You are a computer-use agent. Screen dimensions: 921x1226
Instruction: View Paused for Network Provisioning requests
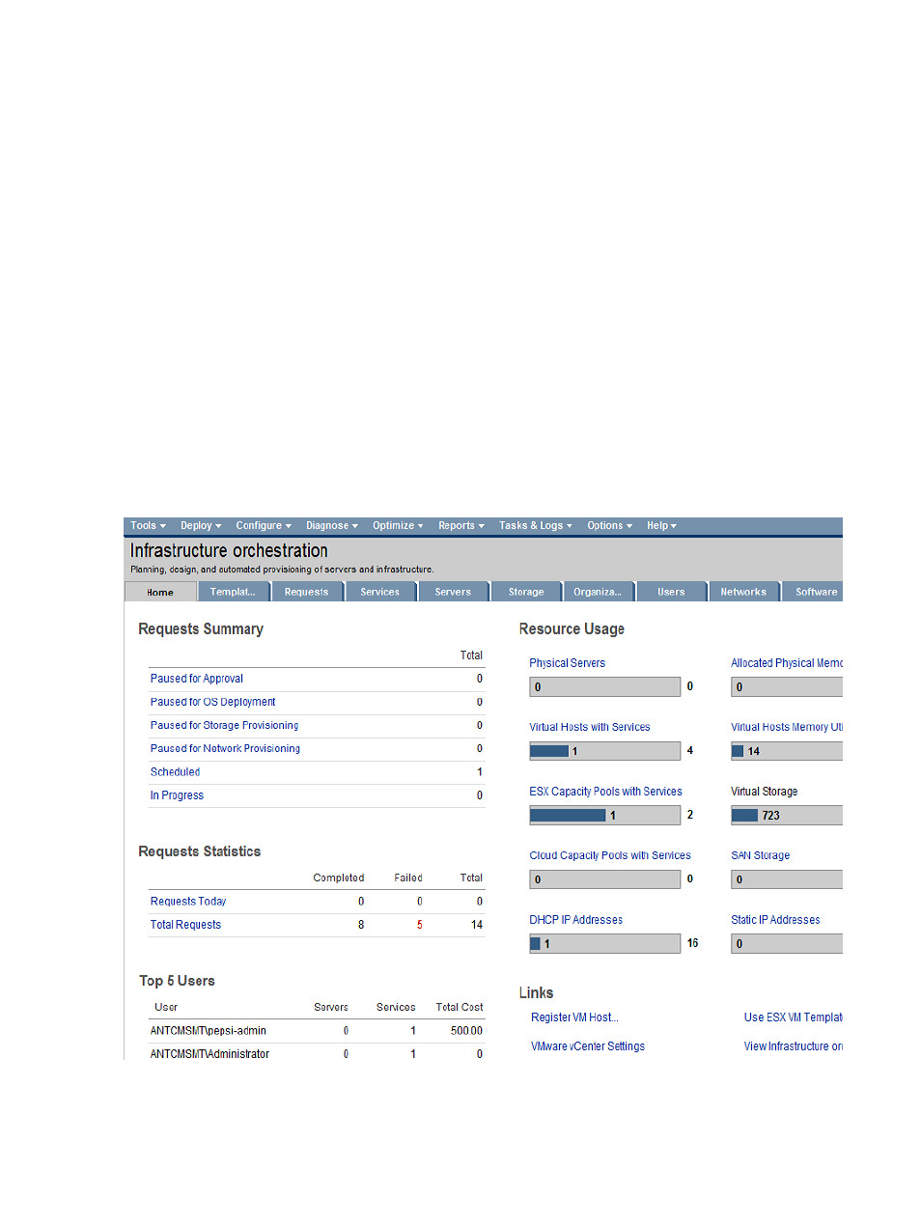point(226,748)
